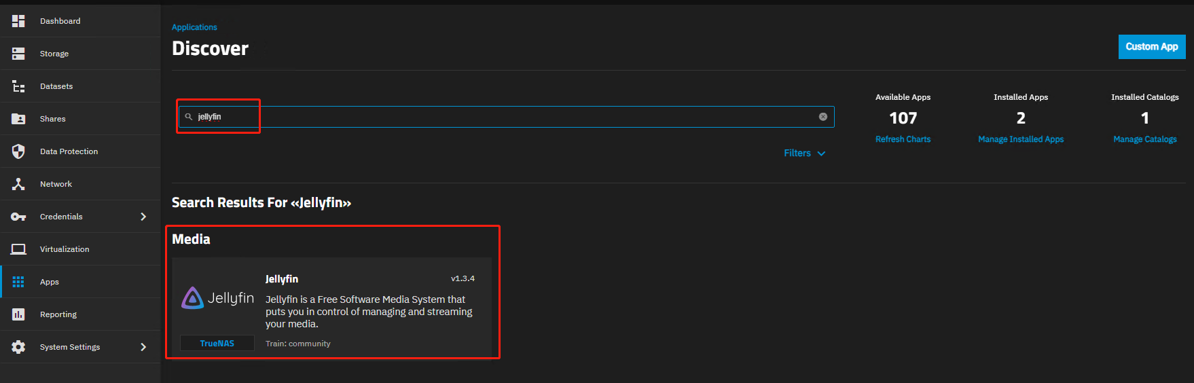The width and height of the screenshot is (1194, 383).
Task: Click the Custom App button
Action: click(x=1152, y=47)
